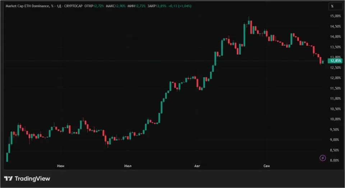Click the CRYPTOCAP source label
The image size is (345, 188).
(x=73, y=6)
